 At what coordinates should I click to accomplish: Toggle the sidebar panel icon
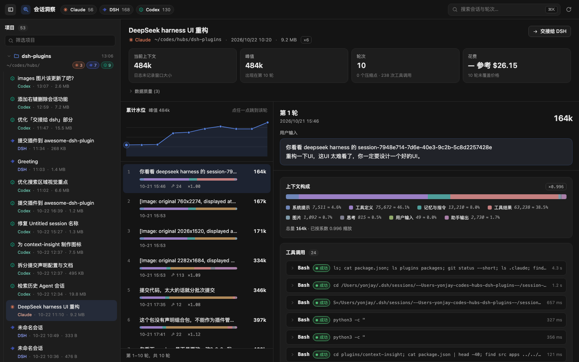click(11, 9)
